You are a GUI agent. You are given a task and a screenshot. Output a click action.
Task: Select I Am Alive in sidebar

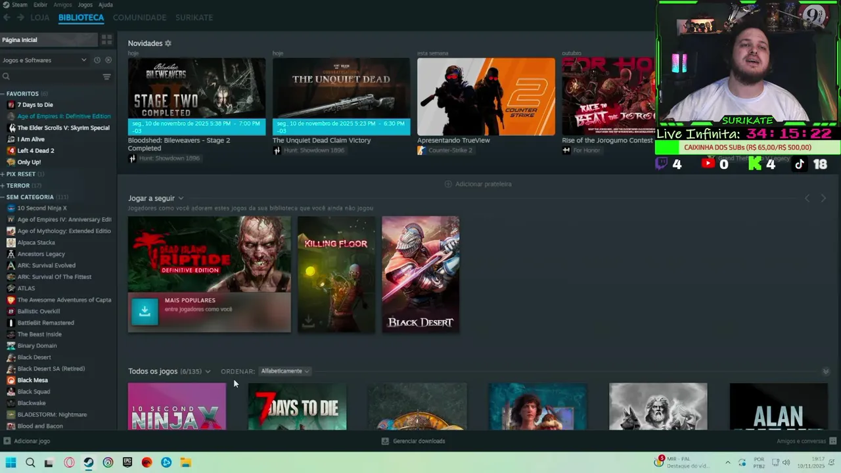pos(31,139)
